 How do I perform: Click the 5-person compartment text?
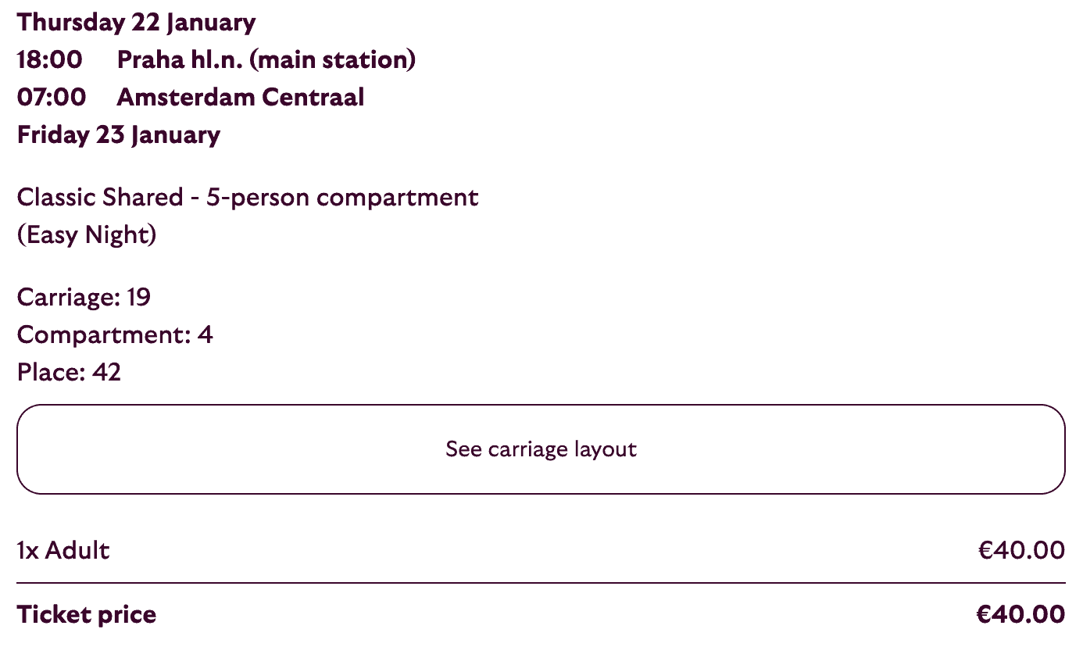[x=342, y=197]
